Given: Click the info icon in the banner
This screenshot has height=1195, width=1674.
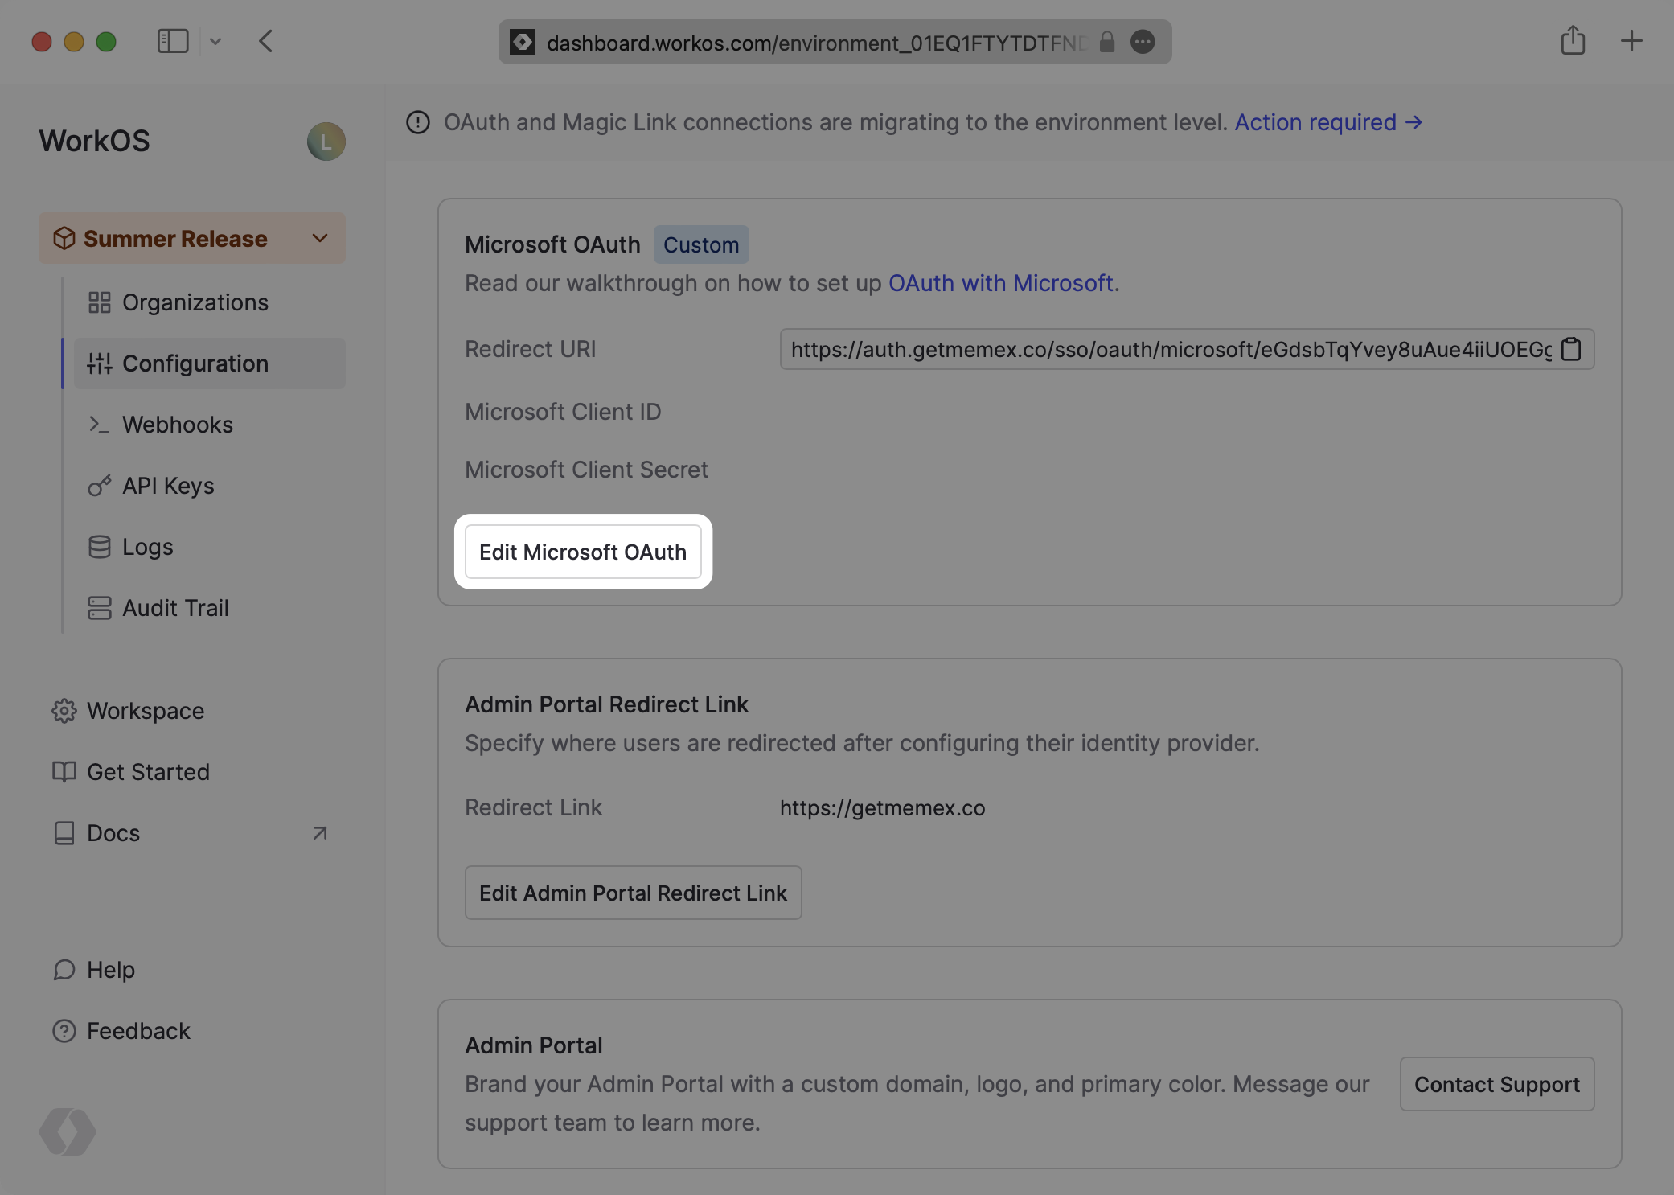Looking at the screenshot, I should click(x=418, y=122).
